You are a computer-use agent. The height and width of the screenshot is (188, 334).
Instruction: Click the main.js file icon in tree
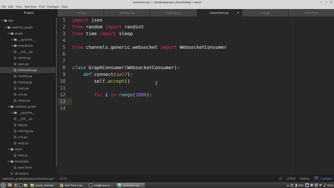point(15,156)
